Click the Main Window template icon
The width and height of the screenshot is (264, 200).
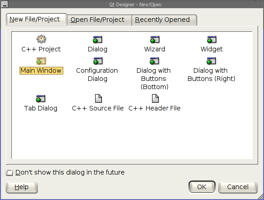(41, 61)
